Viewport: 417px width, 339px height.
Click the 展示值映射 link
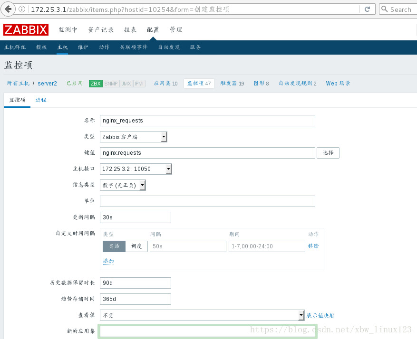pyautogui.click(x=320, y=315)
